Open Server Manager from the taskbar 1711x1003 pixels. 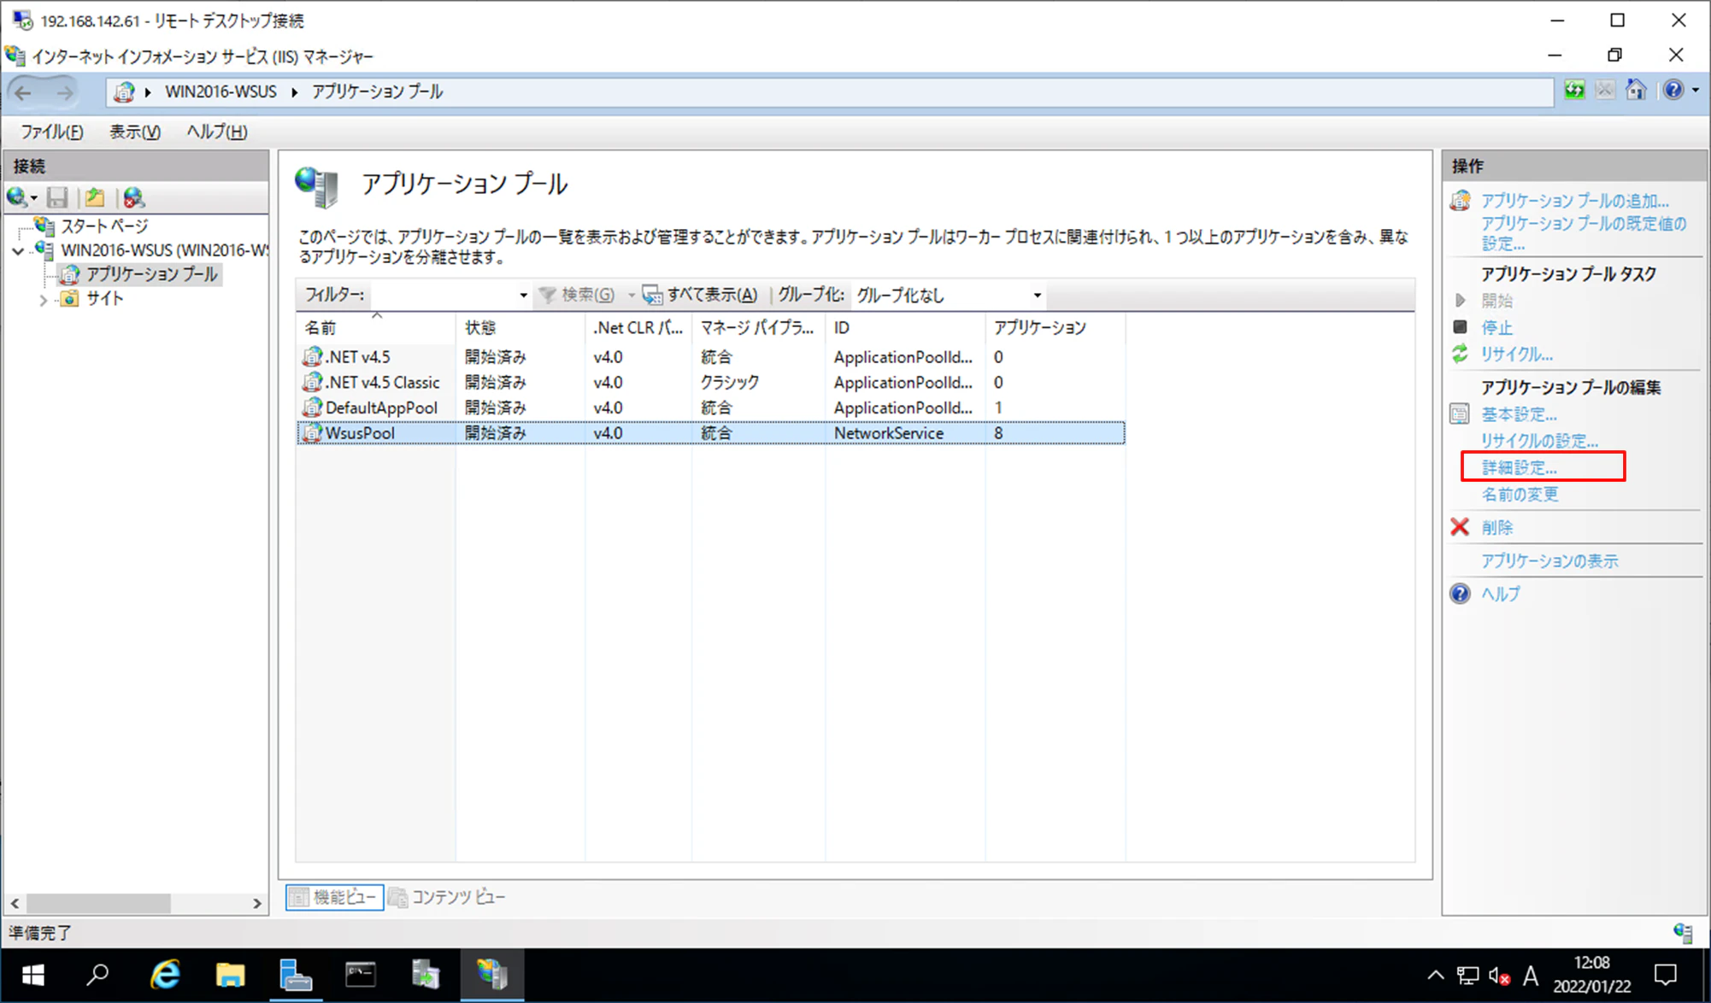(296, 975)
